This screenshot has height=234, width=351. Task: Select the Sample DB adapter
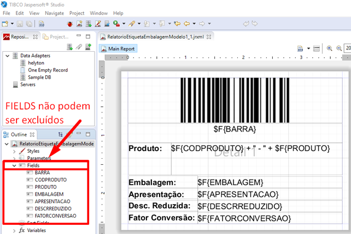point(39,77)
